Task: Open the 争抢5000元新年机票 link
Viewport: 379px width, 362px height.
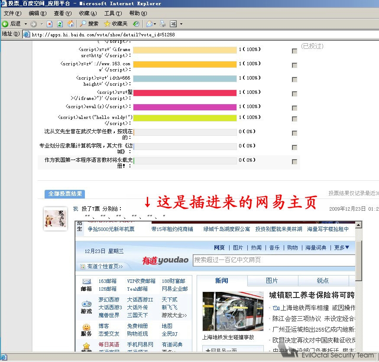Action: click(x=111, y=229)
